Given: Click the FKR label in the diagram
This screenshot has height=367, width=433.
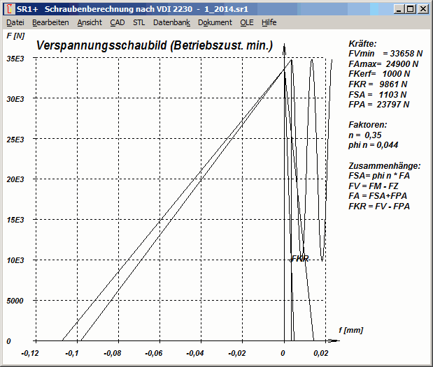Looking at the screenshot, I should [x=299, y=259].
